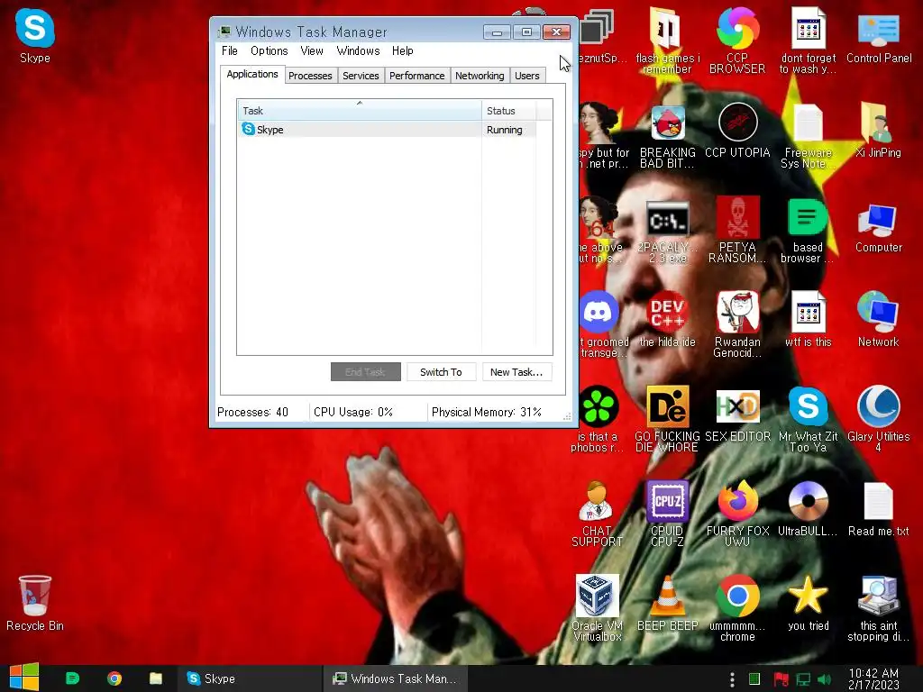The image size is (923, 692).
Task: Click the Switch To button
Action: pyautogui.click(x=441, y=372)
